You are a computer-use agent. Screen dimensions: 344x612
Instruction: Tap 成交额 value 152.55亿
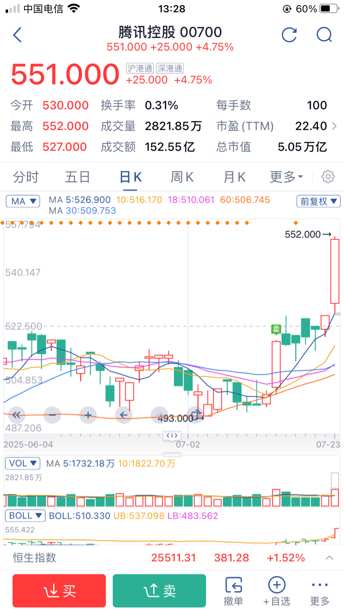click(x=170, y=147)
